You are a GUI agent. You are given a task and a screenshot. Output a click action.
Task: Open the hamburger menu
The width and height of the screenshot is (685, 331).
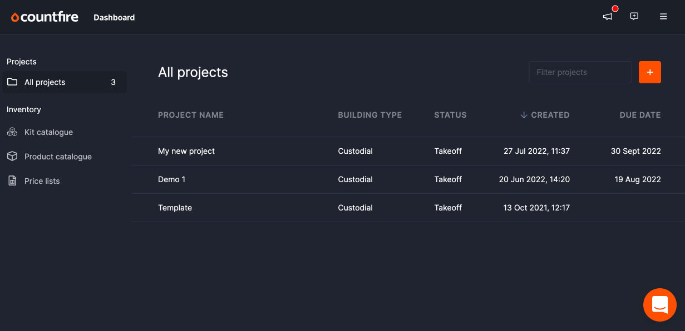[663, 17]
